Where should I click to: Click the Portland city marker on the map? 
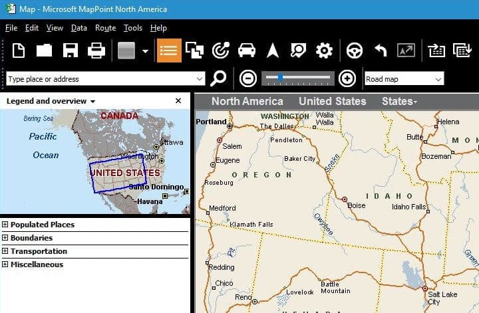pos(230,126)
